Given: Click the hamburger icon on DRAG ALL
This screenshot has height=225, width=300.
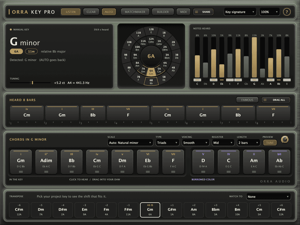Looking at the screenshot, I should (x=265, y=100).
